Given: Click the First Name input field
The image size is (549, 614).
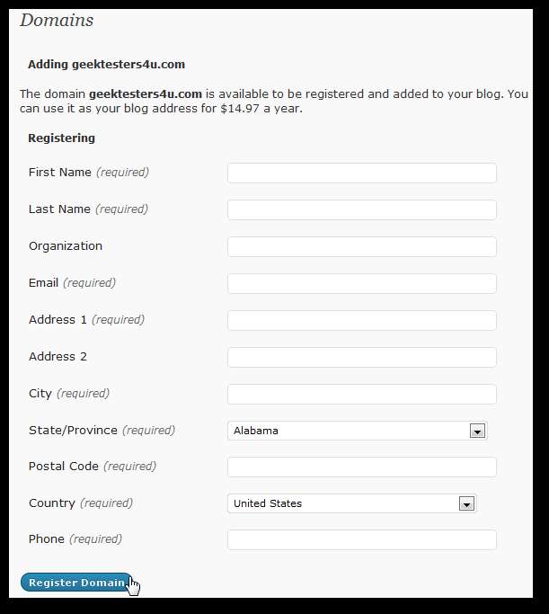Looking at the screenshot, I should pos(361,173).
